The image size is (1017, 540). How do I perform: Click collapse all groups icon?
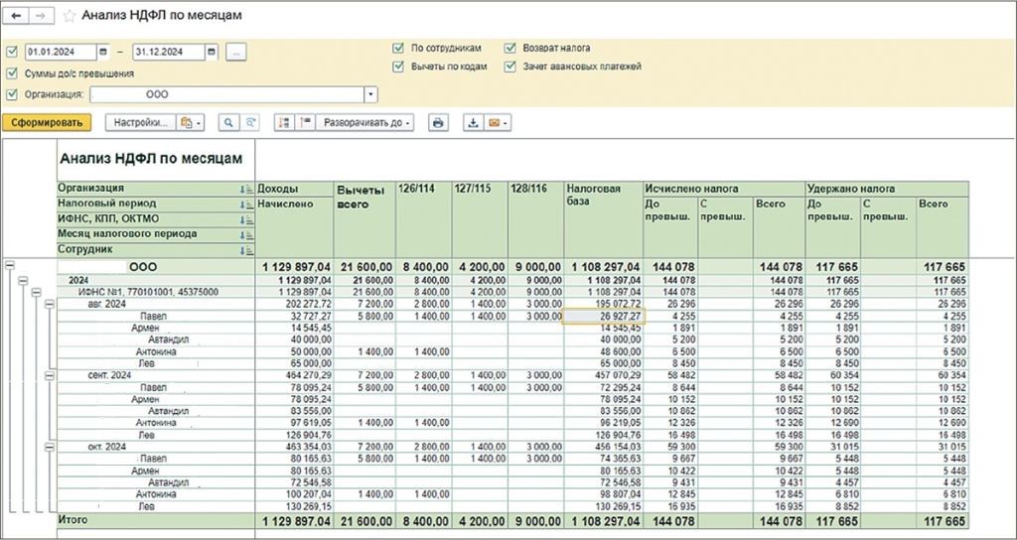coord(306,122)
